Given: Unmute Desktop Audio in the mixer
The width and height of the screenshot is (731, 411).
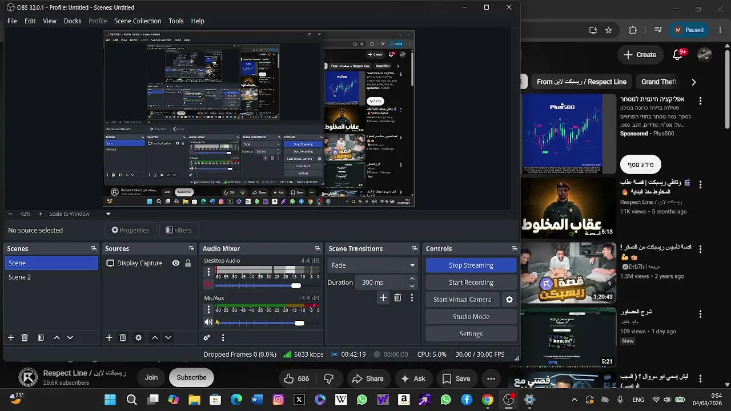Looking at the screenshot, I should coord(208,285).
